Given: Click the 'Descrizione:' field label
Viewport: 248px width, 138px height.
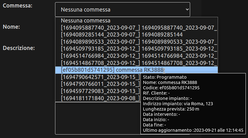Looking at the screenshot, I should (x=19, y=48).
